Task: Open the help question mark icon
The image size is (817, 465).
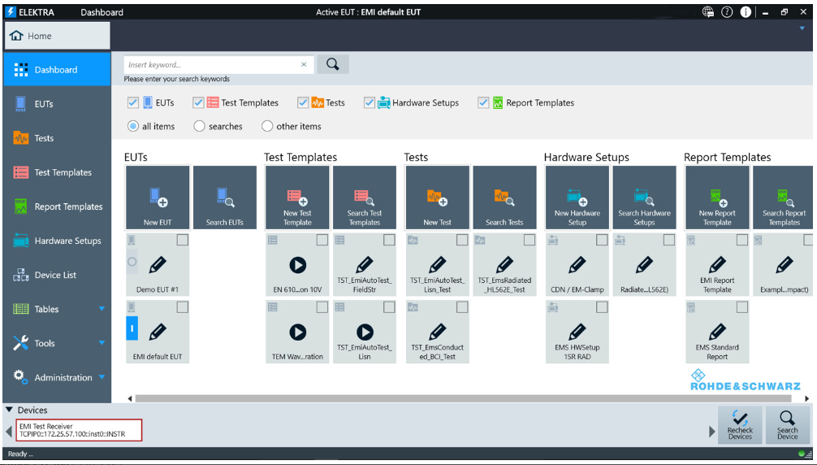Action: pyautogui.click(x=727, y=11)
